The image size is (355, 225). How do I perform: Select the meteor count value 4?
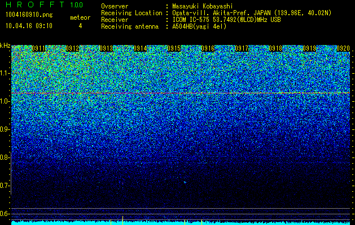(80, 26)
